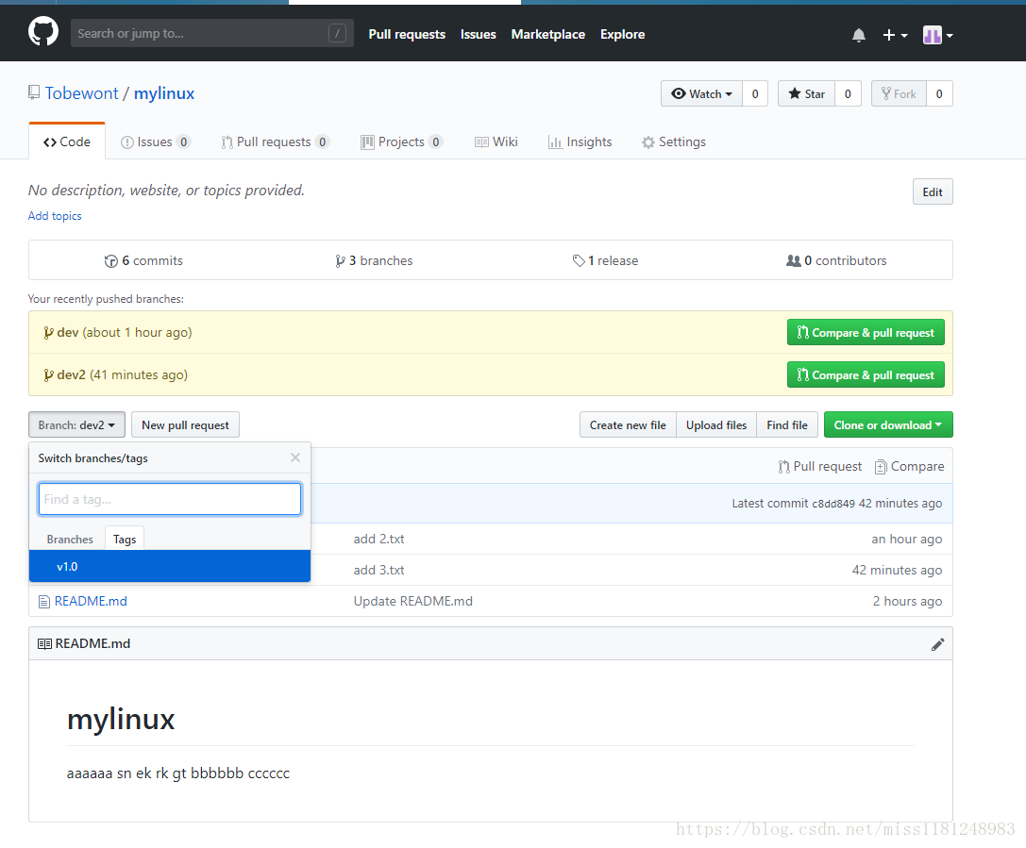Viewport: 1026px width, 848px height.
Task: Close the Switch branches/tags popup
Action: pyautogui.click(x=295, y=457)
